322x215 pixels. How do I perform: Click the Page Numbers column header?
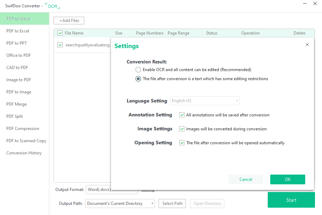[x=150, y=33]
